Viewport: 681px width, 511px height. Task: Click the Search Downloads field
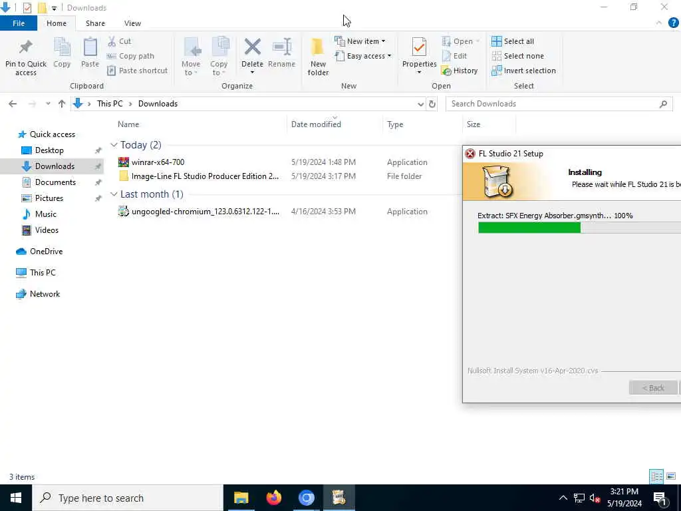[559, 104]
